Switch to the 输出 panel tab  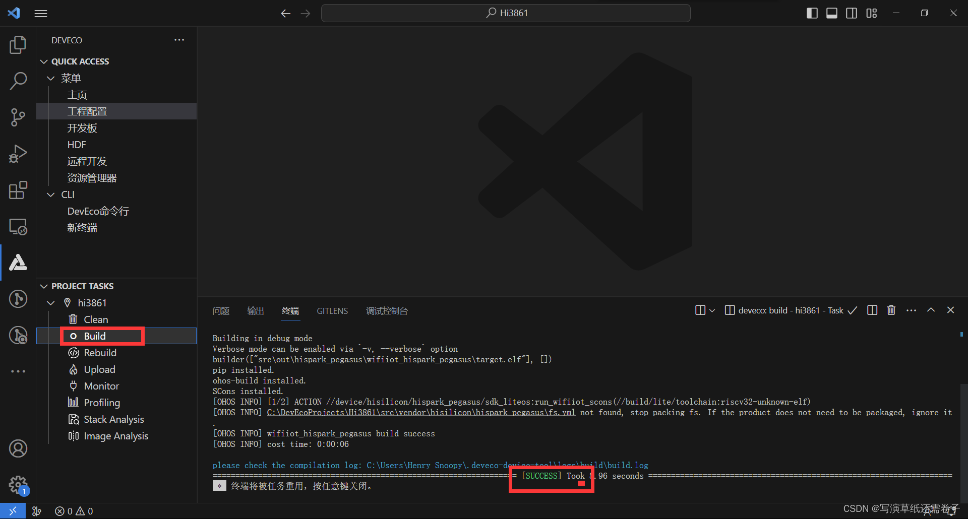[256, 311]
